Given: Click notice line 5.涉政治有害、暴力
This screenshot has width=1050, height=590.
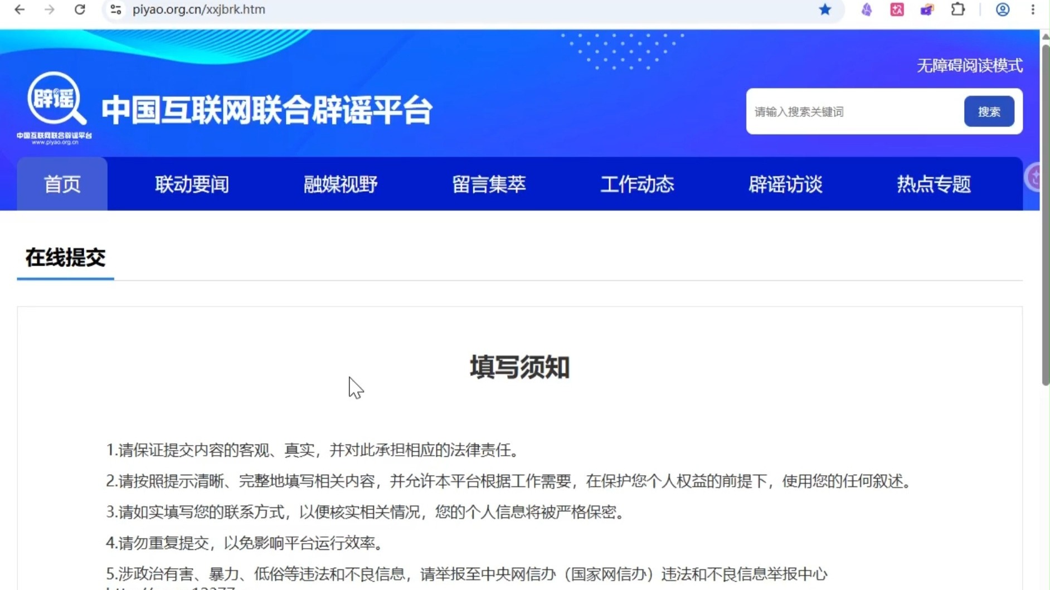Looking at the screenshot, I should 467,574.
